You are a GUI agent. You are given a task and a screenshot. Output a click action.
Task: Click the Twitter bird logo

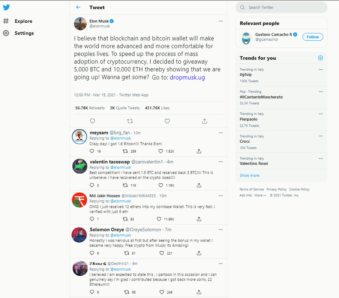click(6, 7)
